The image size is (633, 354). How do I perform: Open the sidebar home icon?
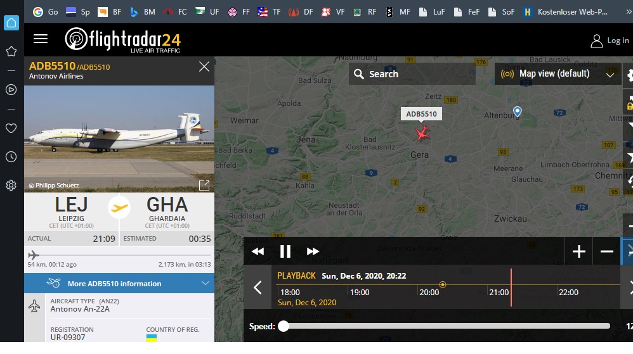pos(11,23)
